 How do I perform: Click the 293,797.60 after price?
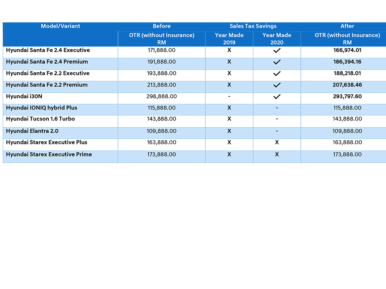pos(347,96)
